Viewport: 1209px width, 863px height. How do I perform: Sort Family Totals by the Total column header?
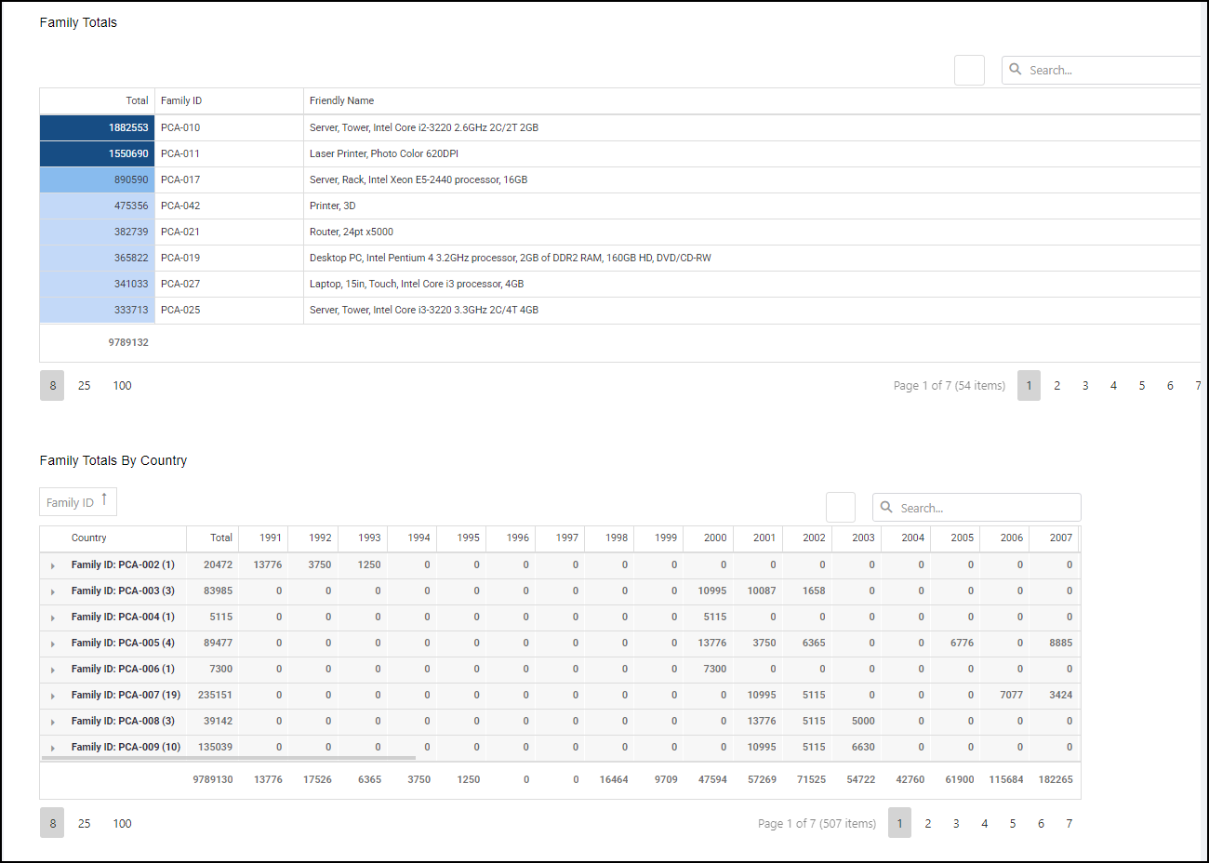137,100
